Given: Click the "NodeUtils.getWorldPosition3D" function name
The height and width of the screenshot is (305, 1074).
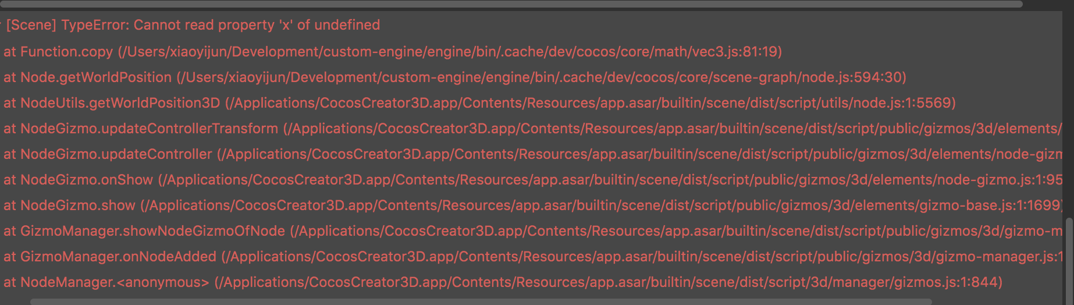Looking at the screenshot, I should (x=120, y=103).
